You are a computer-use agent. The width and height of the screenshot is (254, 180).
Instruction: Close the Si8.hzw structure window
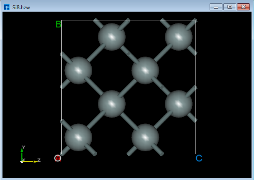[x=242, y=7]
